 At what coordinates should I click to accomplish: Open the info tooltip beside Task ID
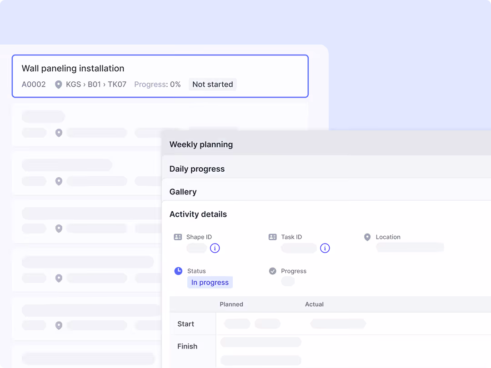(x=325, y=248)
